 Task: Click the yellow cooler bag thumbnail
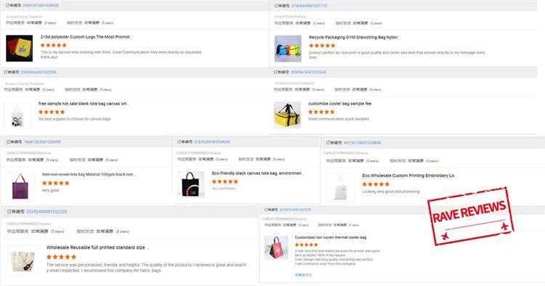click(x=287, y=115)
